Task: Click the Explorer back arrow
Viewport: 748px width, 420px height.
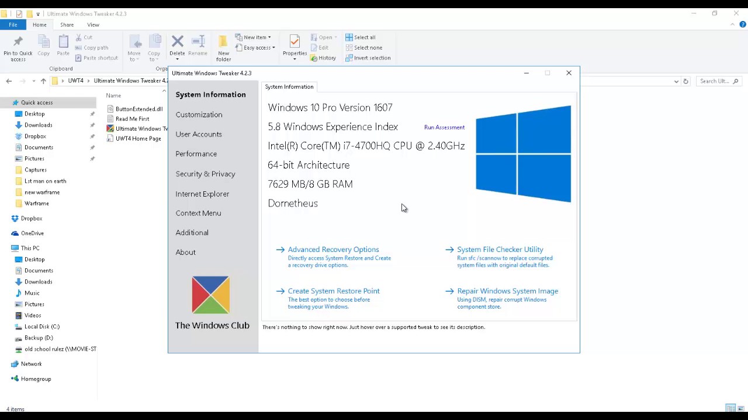Action: [9, 81]
